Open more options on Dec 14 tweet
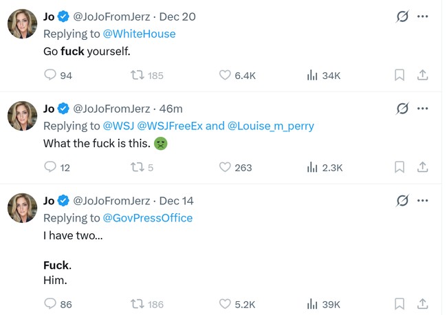The image size is (447, 315). 423,200
